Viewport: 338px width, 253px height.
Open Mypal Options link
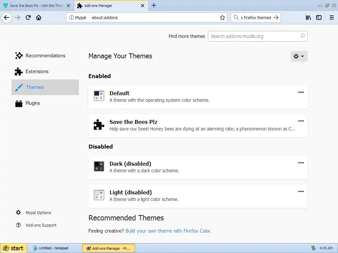pos(38,212)
